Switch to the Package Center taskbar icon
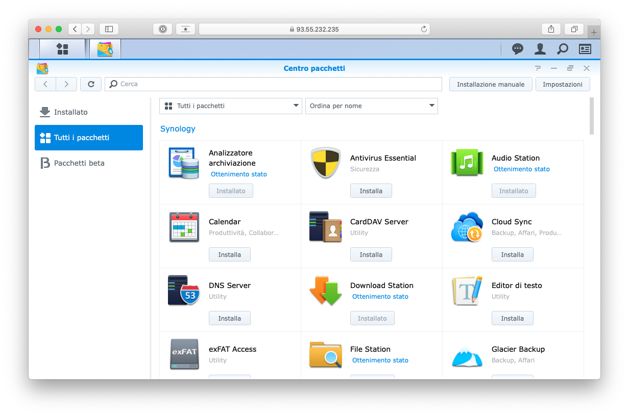The image size is (629, 417). pos(105,49)
